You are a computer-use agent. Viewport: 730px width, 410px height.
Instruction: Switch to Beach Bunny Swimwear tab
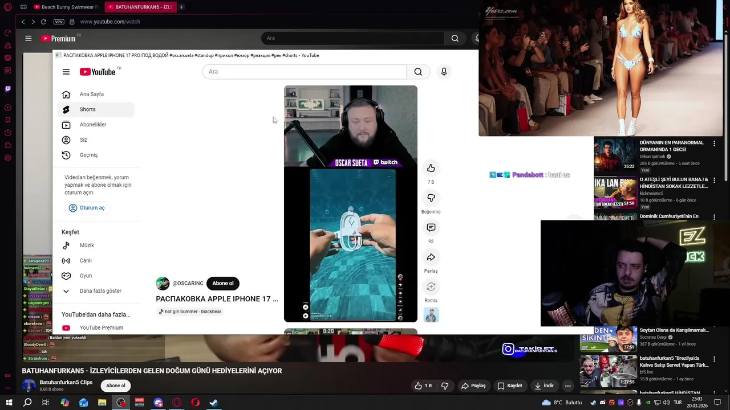point(66,7)
